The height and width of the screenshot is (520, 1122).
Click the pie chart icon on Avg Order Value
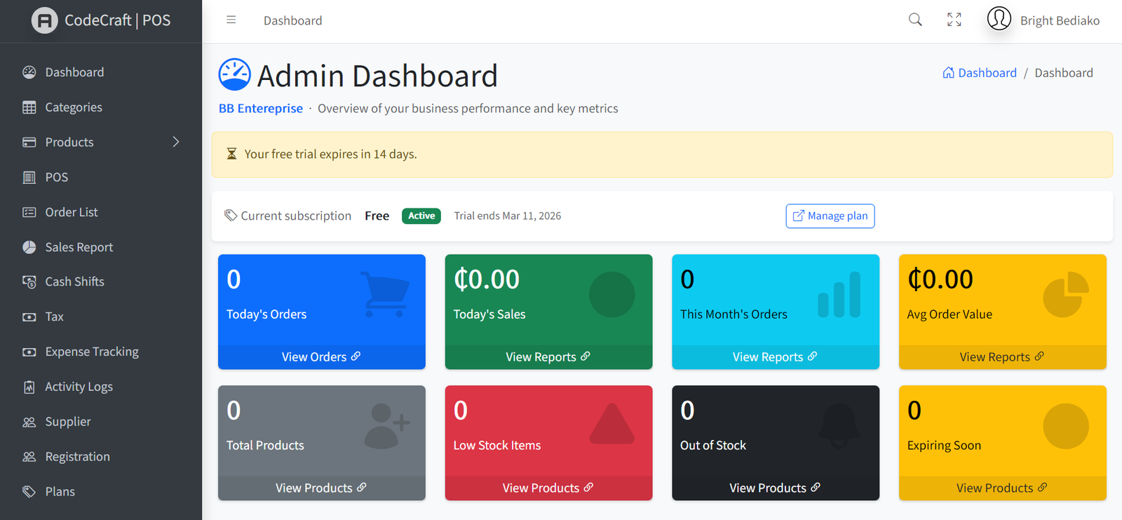[x=1065, y=295]
